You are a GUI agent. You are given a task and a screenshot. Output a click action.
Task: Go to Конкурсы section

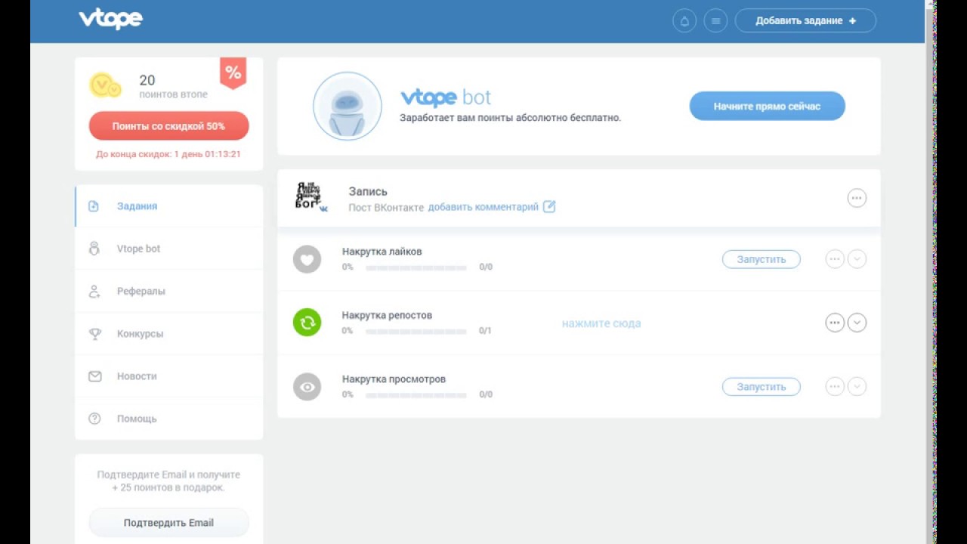(169, 333)
